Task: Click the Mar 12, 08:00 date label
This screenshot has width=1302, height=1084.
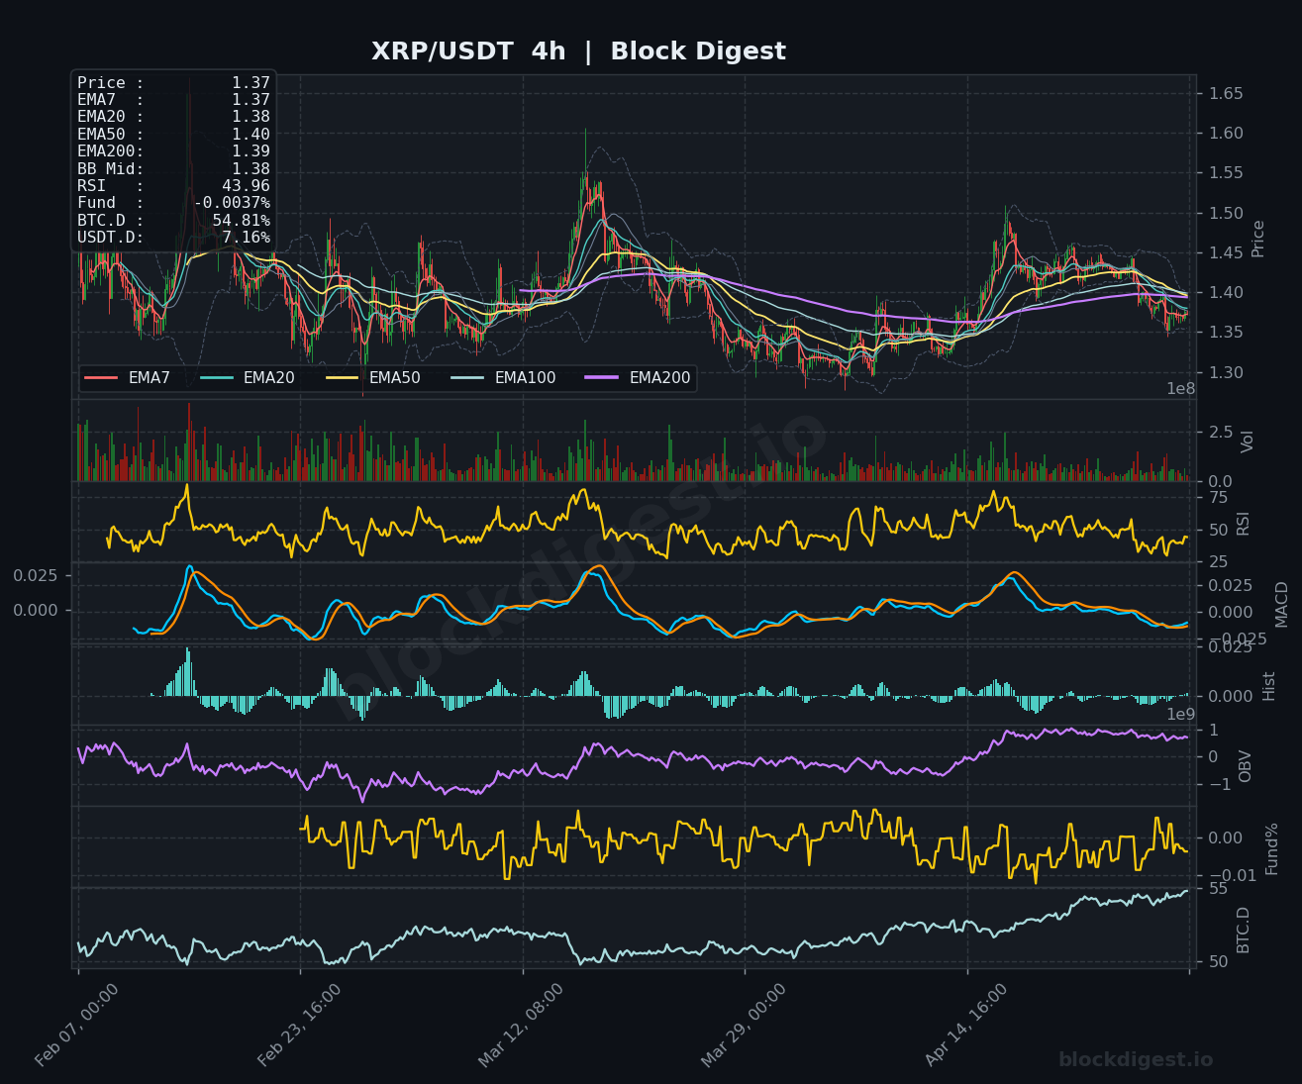Action: coord(521,1025)
